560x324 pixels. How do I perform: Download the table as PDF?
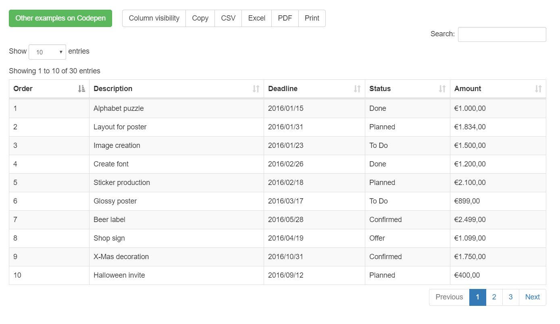coord(285,18)
